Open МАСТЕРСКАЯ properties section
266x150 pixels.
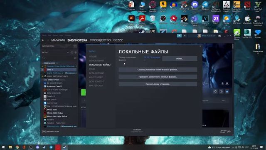[96, 85]
